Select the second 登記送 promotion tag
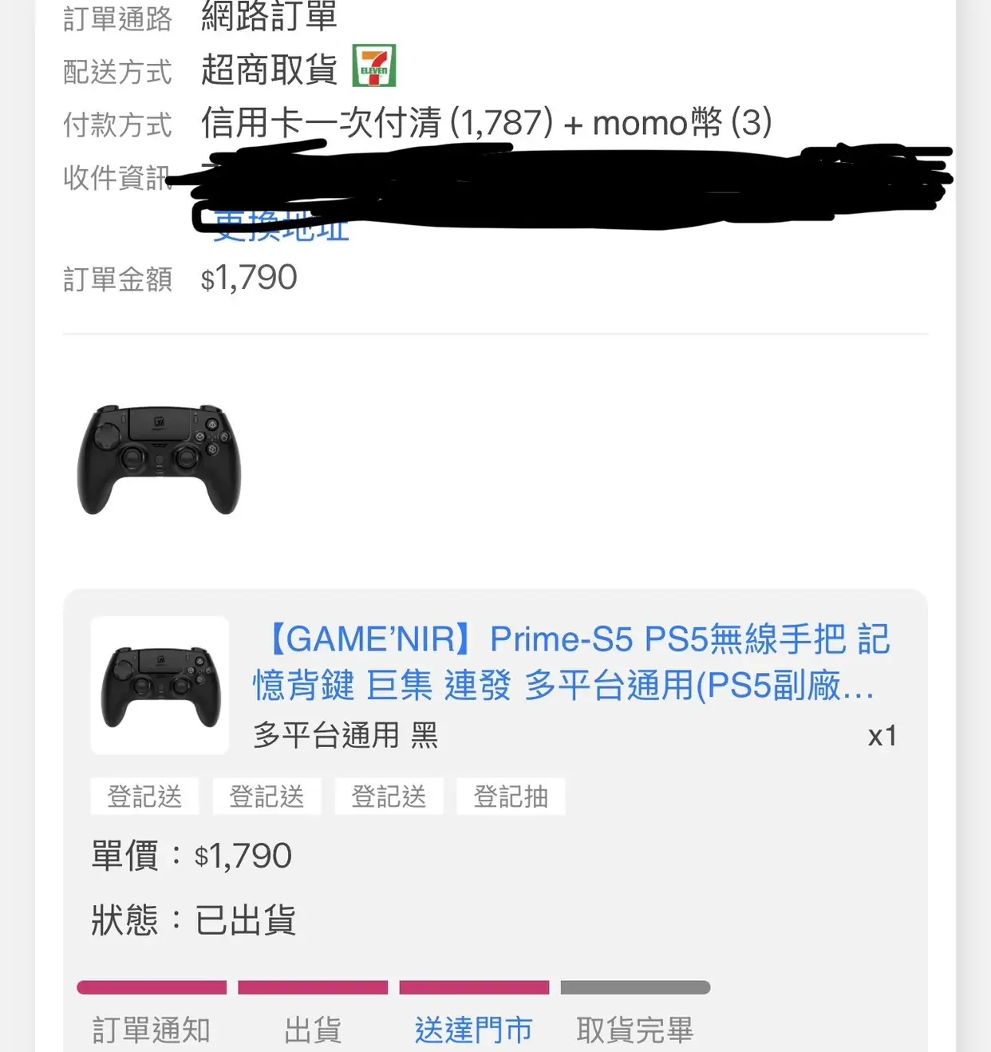Screen dimensions: 991x1052 (x=267, y=796)
